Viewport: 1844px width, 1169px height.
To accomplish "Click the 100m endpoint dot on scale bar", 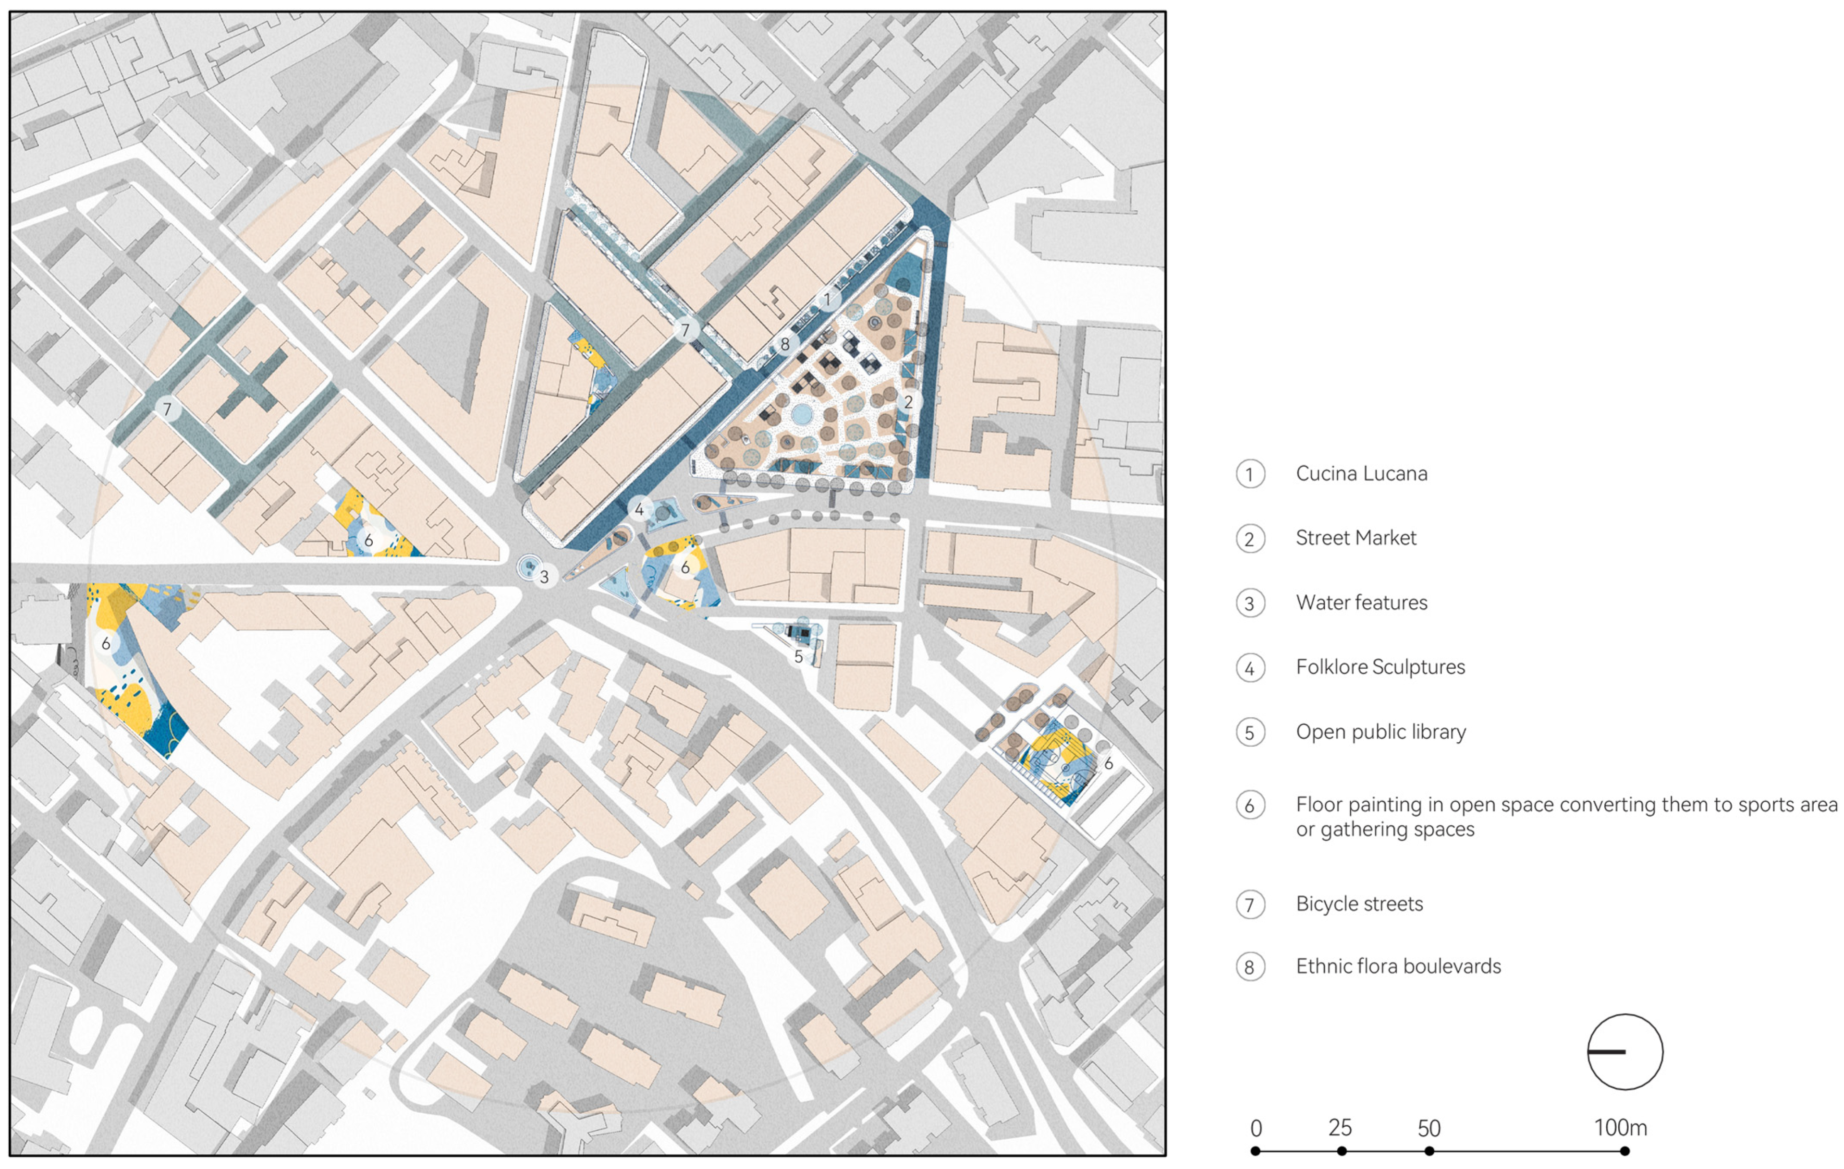I will [1624, 1151].
